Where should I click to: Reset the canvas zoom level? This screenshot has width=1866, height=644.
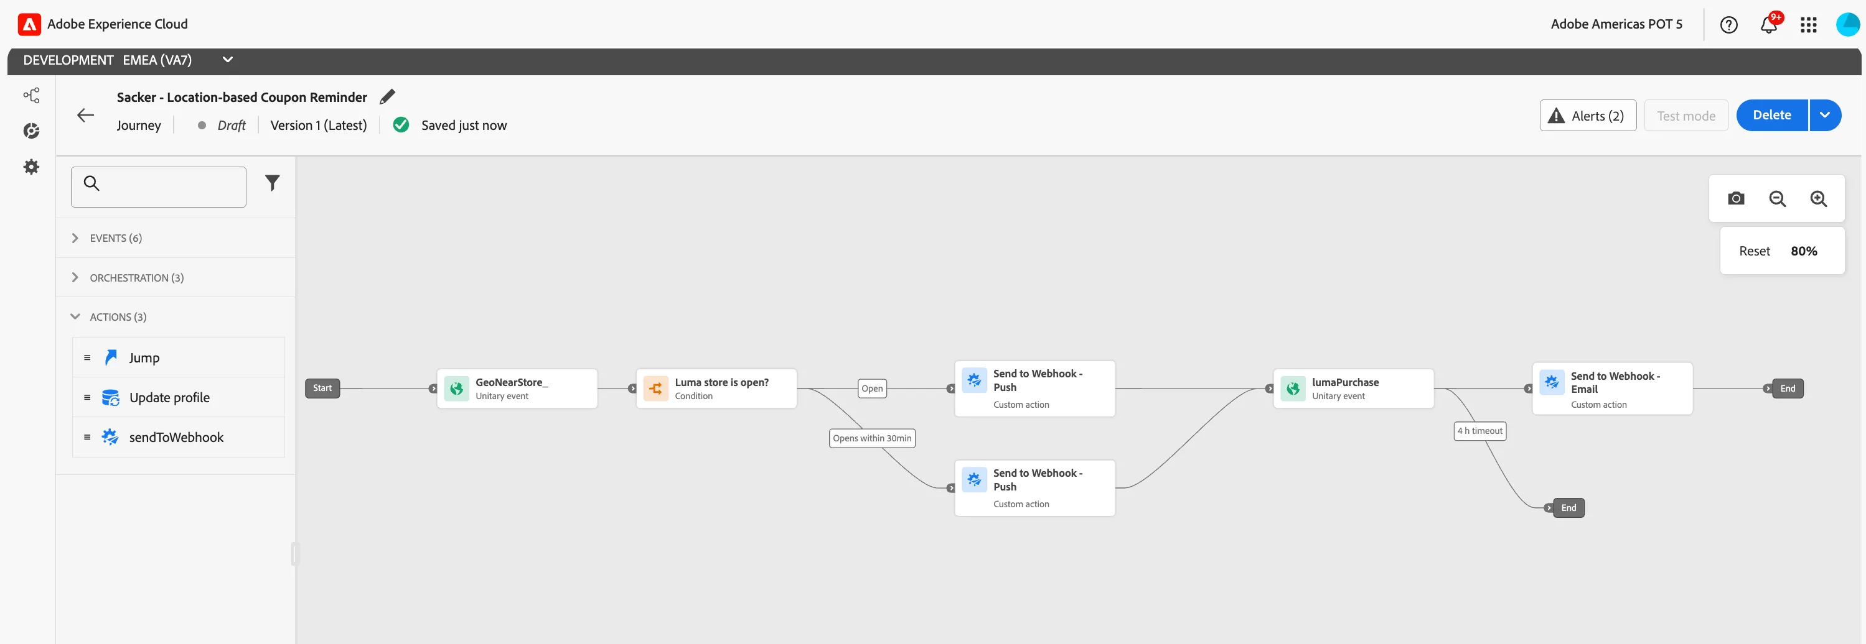(x=1754, y=251)
